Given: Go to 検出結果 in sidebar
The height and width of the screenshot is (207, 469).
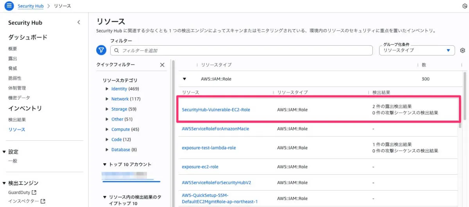Looking at the screenshot, I should (17, 120).
